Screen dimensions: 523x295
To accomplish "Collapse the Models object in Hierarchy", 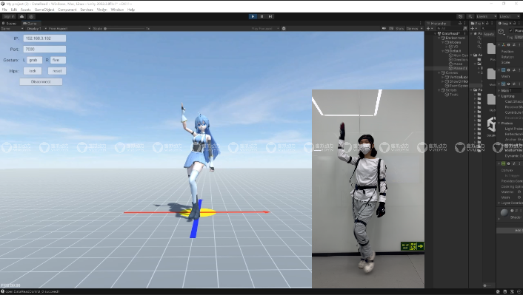I will (443, 42).
